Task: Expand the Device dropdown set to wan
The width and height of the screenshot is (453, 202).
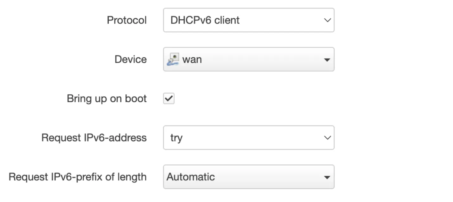Action: pyautogui.click(x=249, y=59)
